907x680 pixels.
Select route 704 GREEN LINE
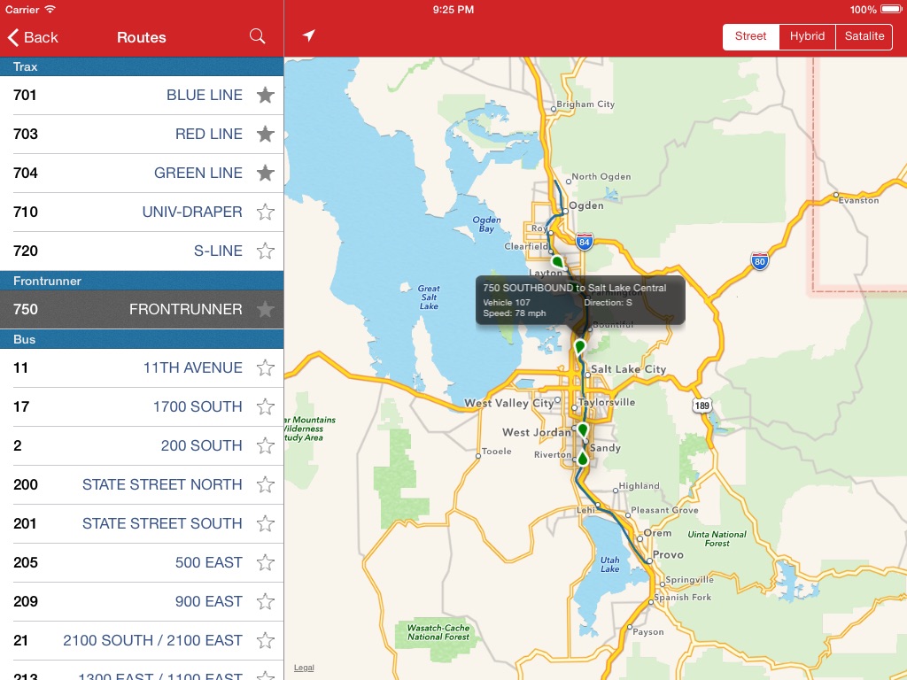tap(142, 173)
